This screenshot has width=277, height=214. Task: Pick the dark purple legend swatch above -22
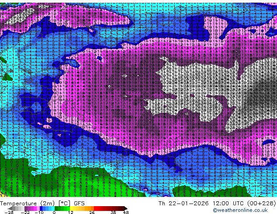point(26,208)
